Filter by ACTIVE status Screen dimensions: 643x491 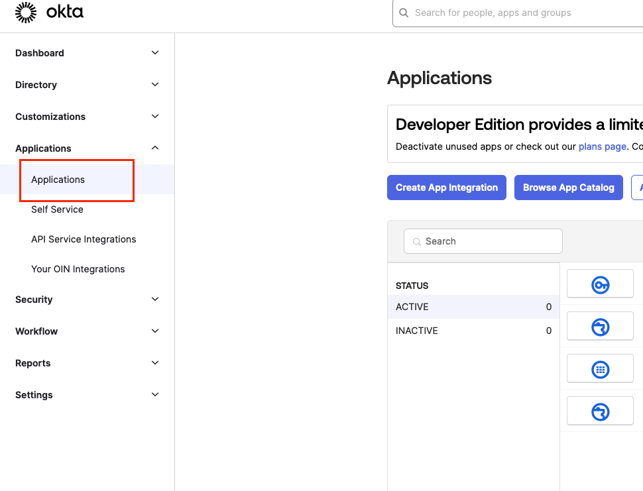(473, 307)
